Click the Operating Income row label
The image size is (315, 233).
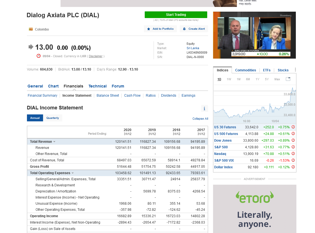click(x=44, y=216)
